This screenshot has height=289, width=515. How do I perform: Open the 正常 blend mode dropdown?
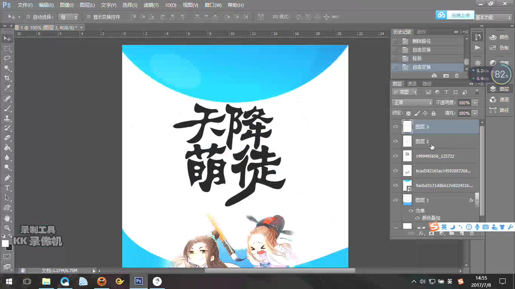tap(412, 103)
